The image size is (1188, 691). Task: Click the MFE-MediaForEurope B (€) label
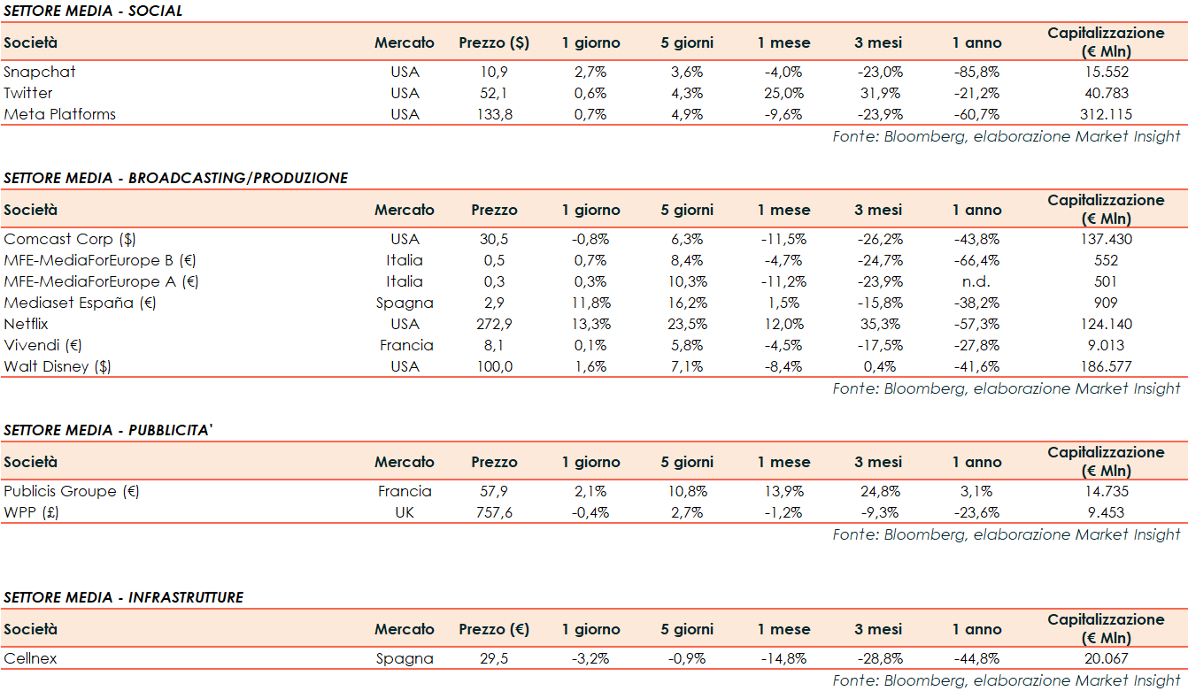[102, 260]
